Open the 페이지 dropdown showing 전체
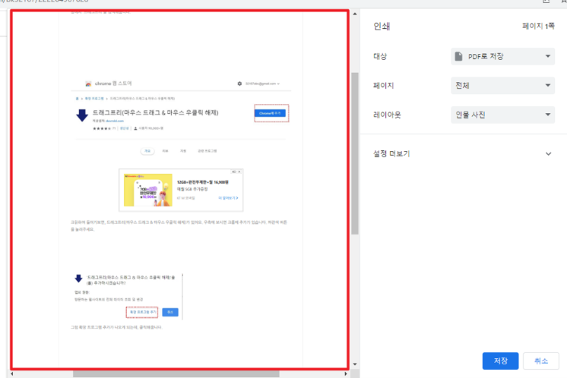 coord(502,86)
